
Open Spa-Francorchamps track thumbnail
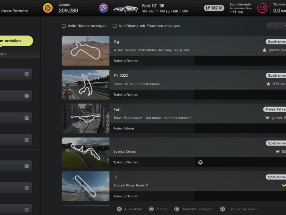click(x=85, y=85)
